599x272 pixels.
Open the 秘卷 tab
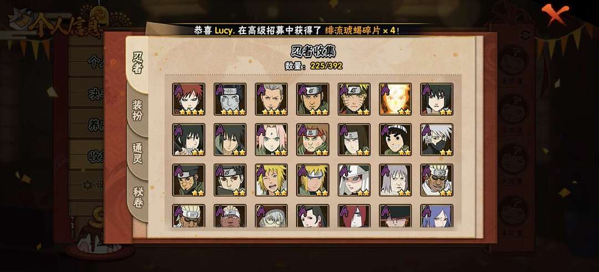[x=138, y=198]
